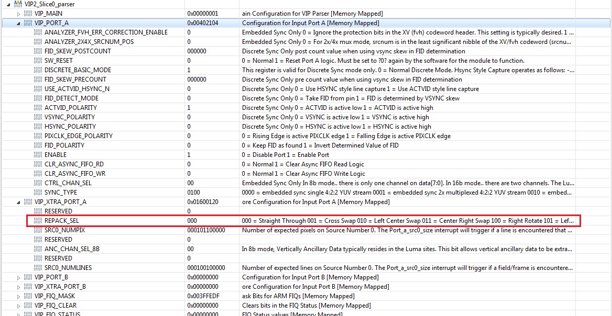This screenshot has height=316, width=612.
Task: Click the VIP2_Slice0_parser group icon
Action: pyautogui.click(x=17, y=4)
